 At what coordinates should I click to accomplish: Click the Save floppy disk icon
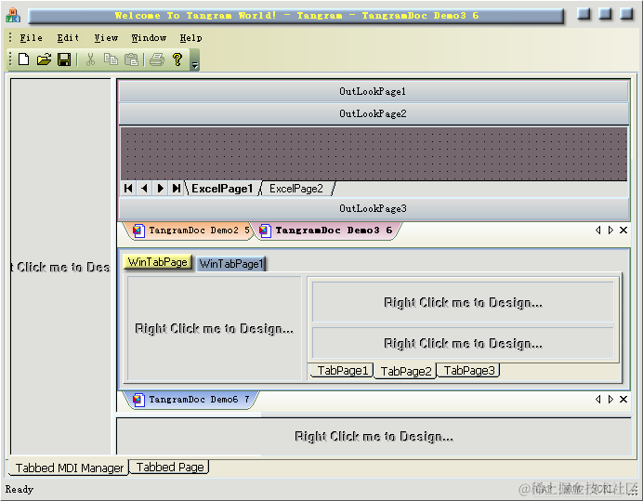(64, 59)
